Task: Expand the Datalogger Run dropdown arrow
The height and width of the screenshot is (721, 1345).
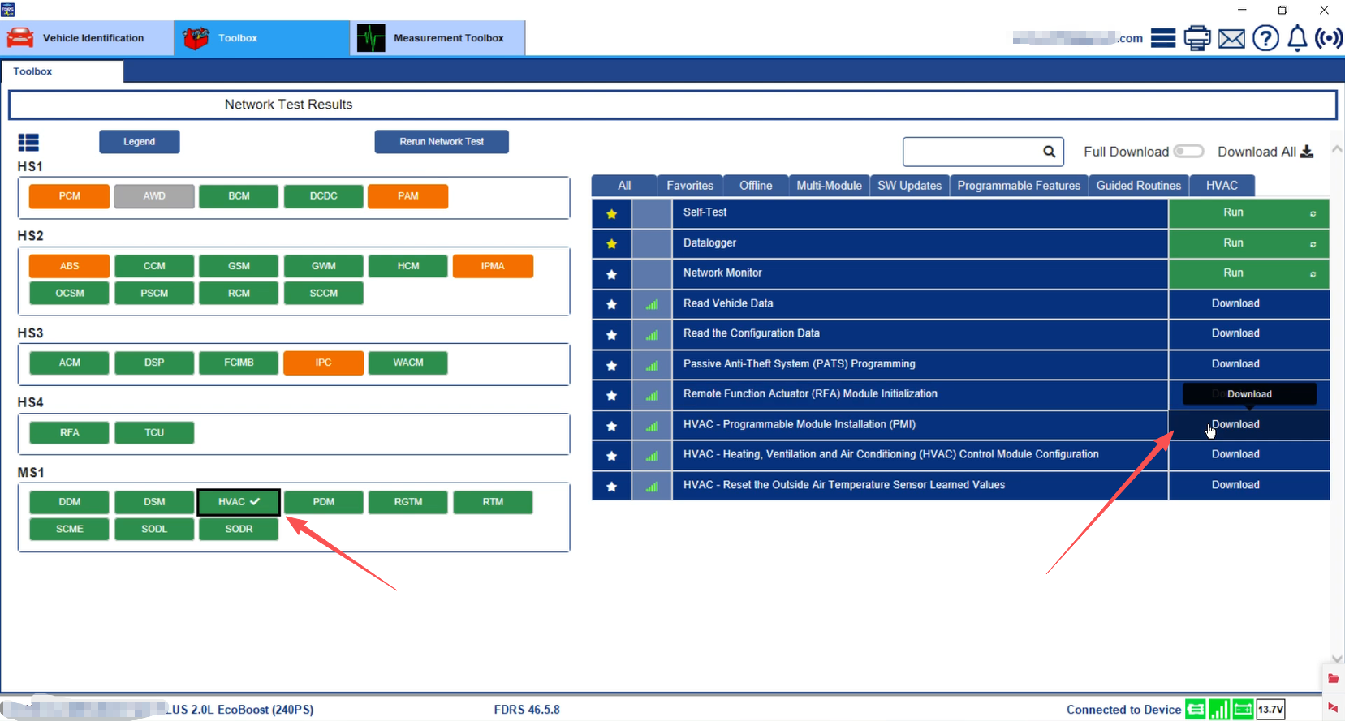Action: pos(1313,244)
